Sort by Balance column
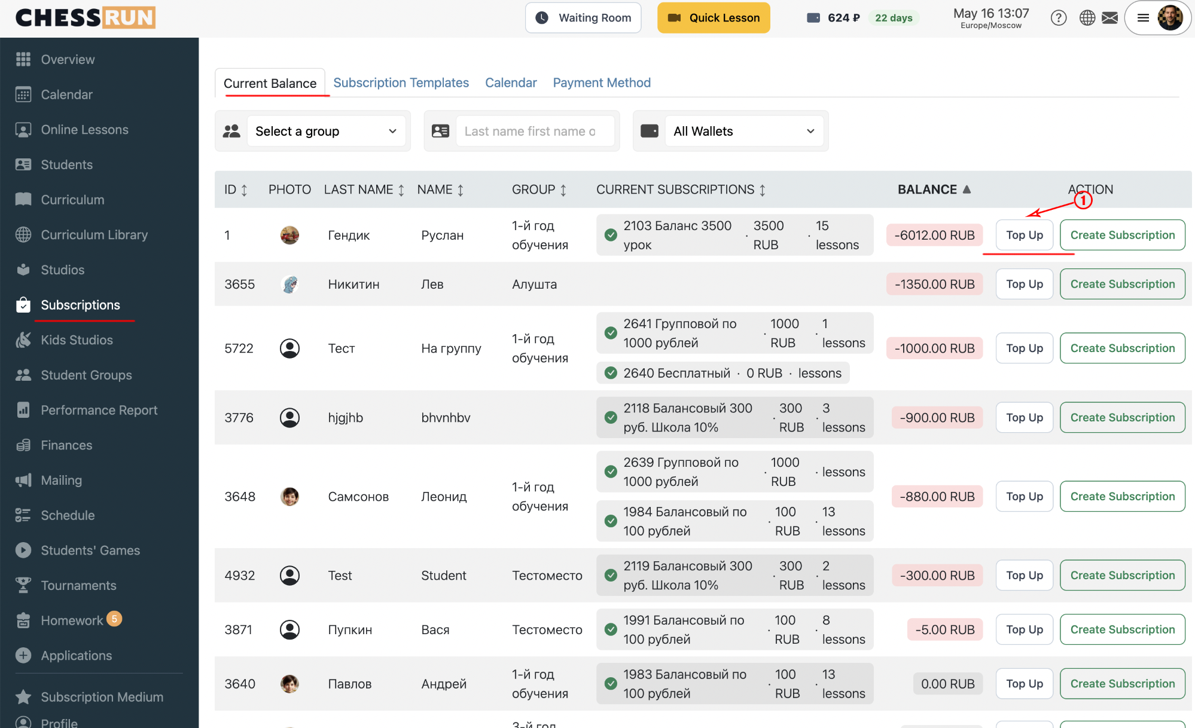 point(934,189)
